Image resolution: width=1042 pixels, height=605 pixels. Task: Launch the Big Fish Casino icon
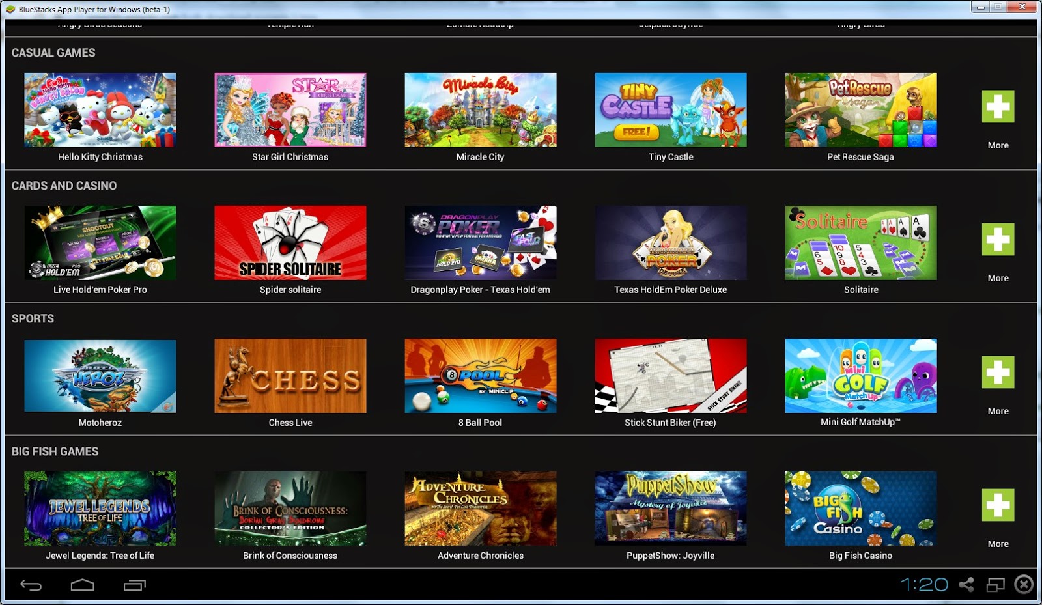(x=861, y=509)
